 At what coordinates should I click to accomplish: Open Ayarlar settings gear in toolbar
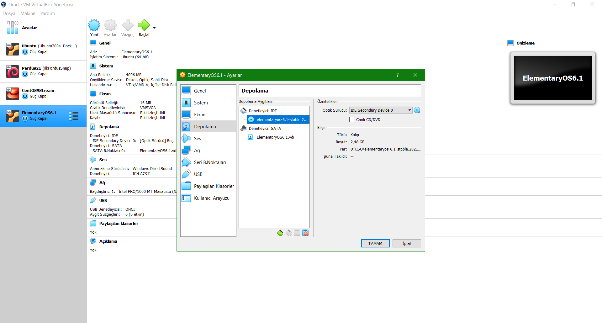(x=110, y=28)
